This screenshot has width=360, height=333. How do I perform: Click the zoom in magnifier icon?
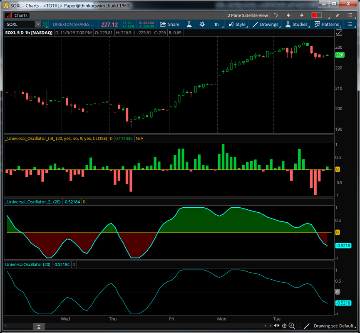[x=292, y=326]
